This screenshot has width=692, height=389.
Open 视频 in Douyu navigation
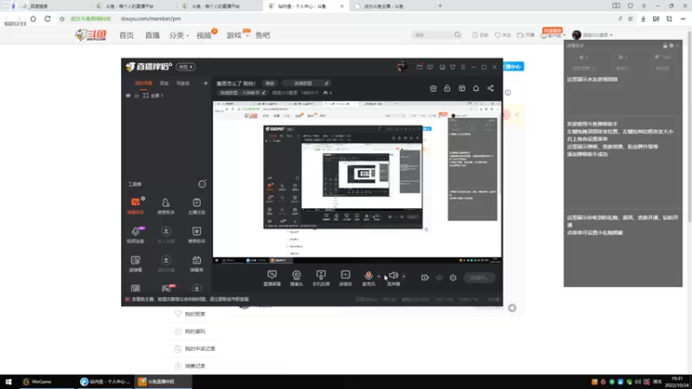pyautogui.click(x=204, y=35)
